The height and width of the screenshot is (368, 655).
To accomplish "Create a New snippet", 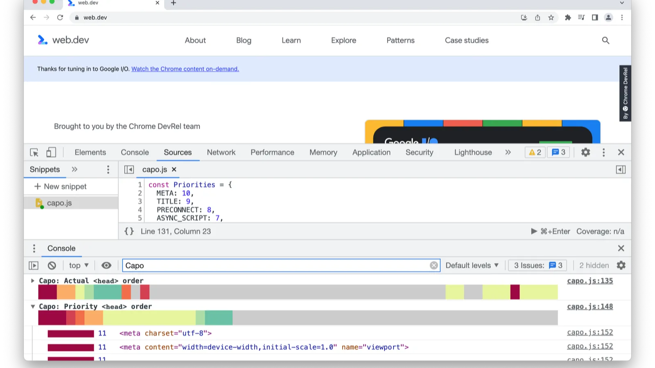I will click(61, 186).
